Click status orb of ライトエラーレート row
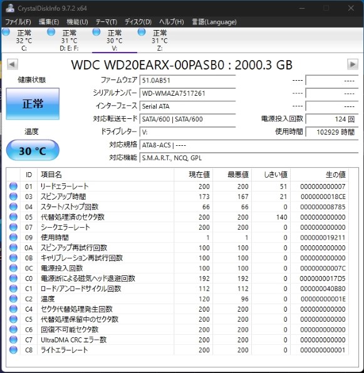Screen dimensions: 364x373 (x=13, y=350)
